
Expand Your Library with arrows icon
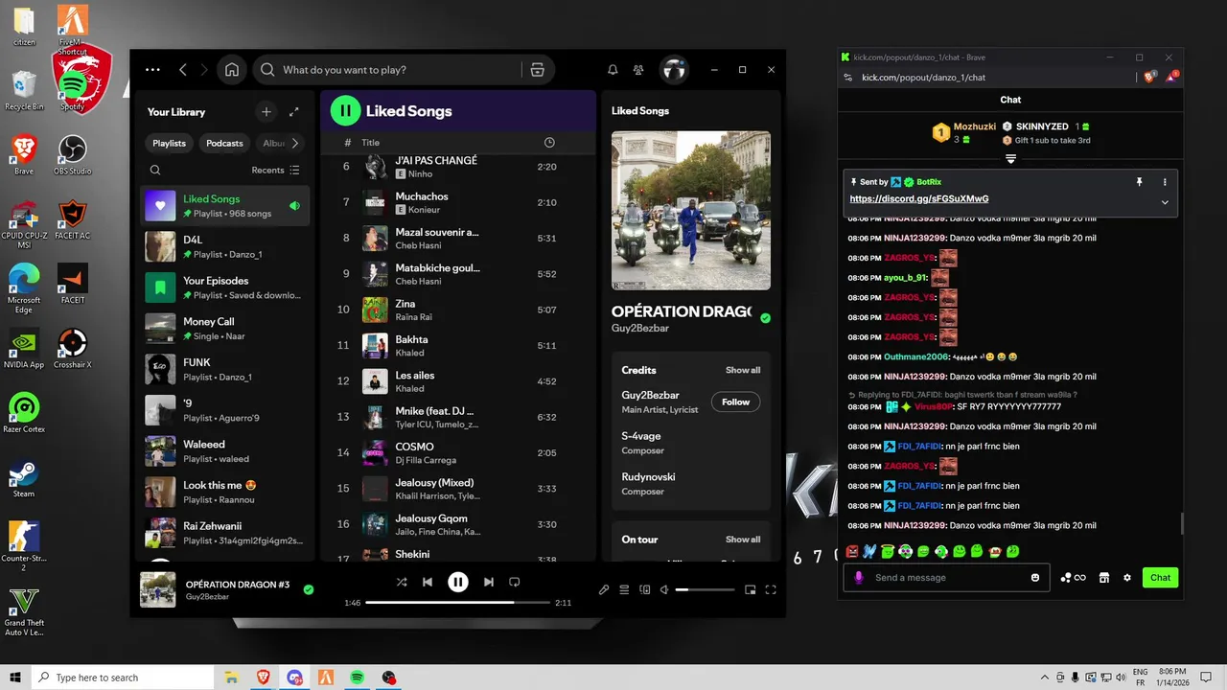(x=294, y=112)
